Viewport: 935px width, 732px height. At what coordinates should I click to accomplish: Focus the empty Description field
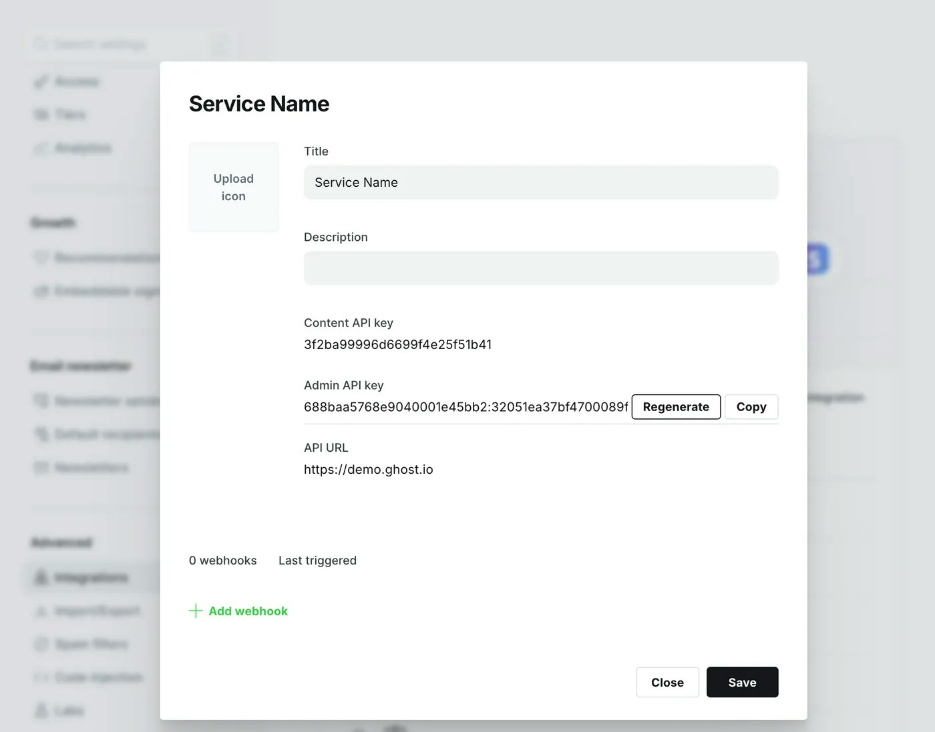coord(541,268)
